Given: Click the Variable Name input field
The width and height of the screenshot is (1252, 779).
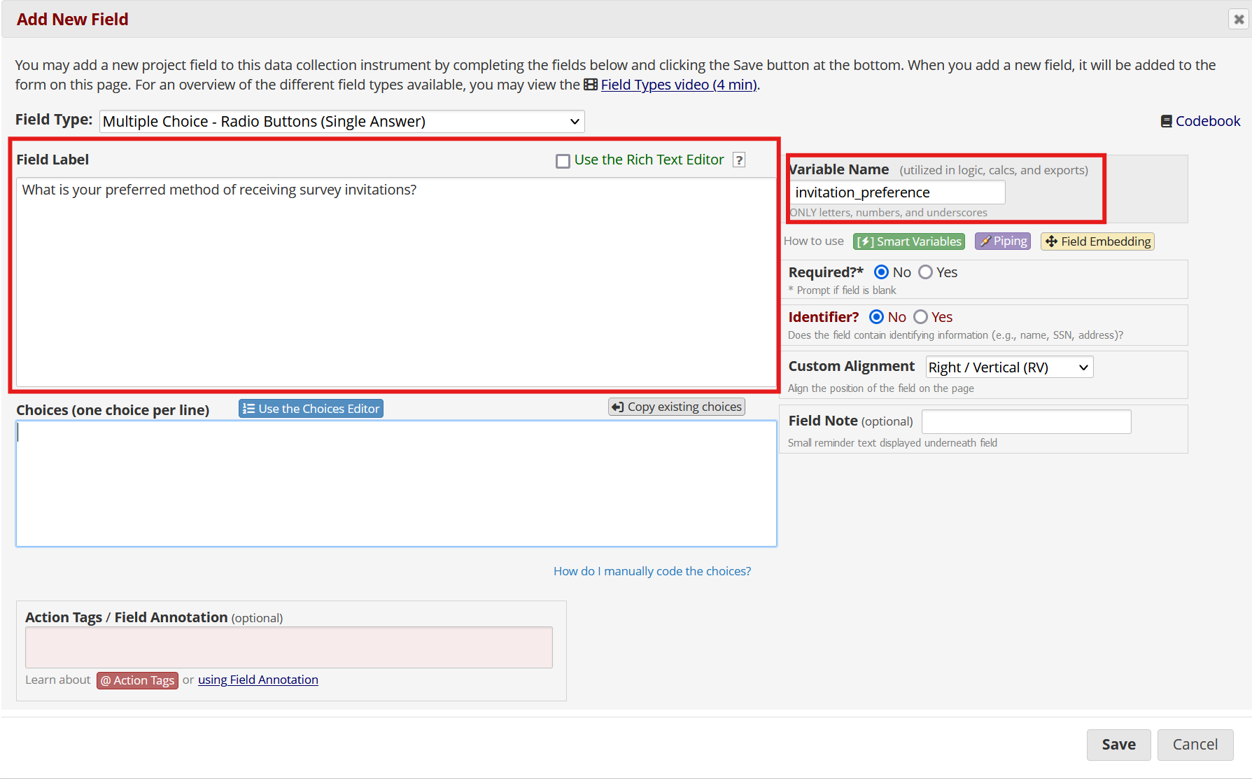Looking at the screenshot, I should click(x=897, y=192).
